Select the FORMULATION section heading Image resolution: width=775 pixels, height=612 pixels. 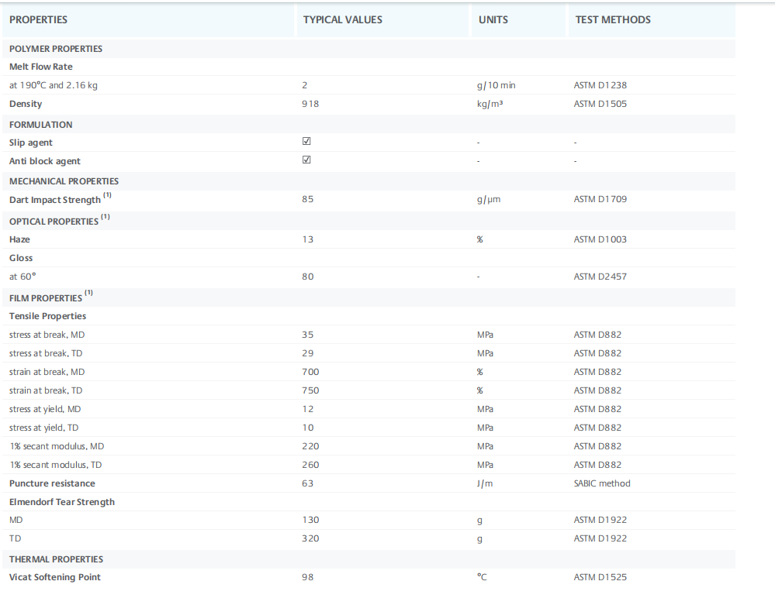coord(41,125)
